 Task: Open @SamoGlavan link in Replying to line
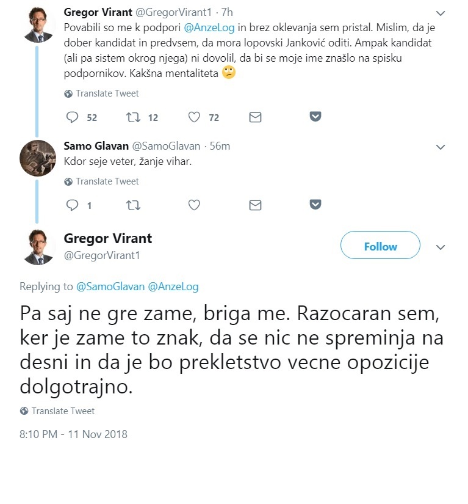coord(110,286)
